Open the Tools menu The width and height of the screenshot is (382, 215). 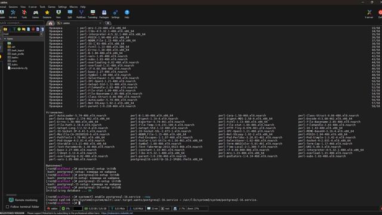pos(42,7)
